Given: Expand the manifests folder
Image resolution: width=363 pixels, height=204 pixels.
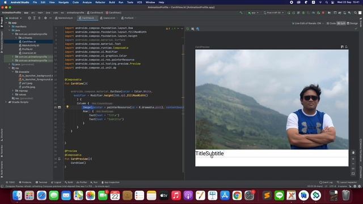Looking at the screenshot, I should click(10, 27).
